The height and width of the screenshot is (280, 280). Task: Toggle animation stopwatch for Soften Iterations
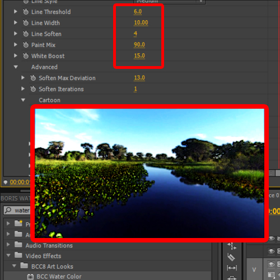33,89
